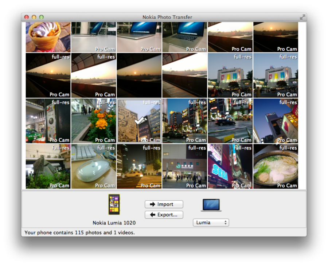Click the 'Nokia Lumia 1020' device label
Image resolution: width=328 pixels, height=266 pixels.
click(114, 223)
